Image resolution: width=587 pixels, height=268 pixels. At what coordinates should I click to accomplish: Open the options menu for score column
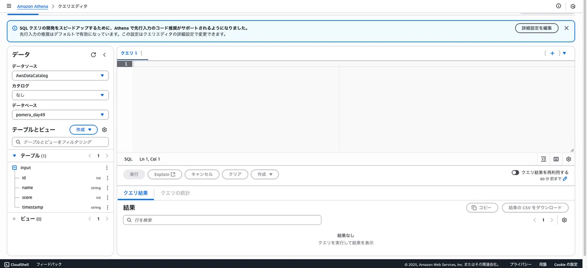(x=108, y=198)
